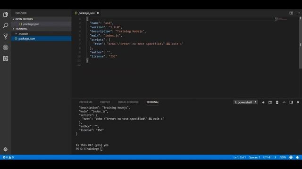This screenshot has width=302, height=169.
Task: Change the LF end of line setting
Action: click(x=275, y=157)
